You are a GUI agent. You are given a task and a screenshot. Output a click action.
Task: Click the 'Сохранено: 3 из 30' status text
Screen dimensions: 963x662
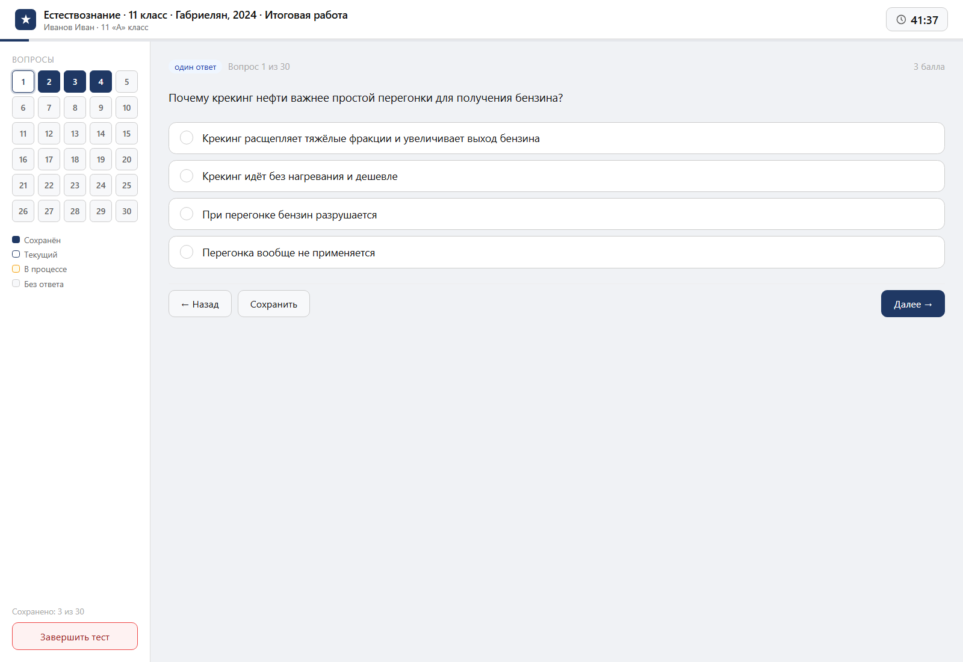48,611
